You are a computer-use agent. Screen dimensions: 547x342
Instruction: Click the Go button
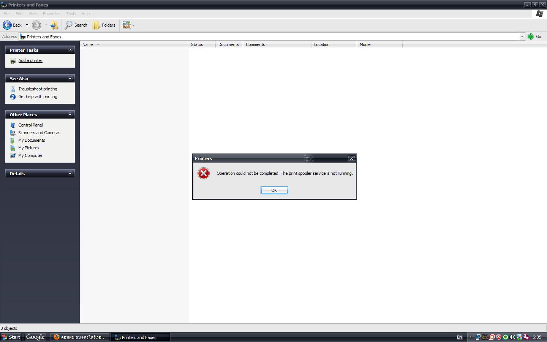tap(534, 36)
